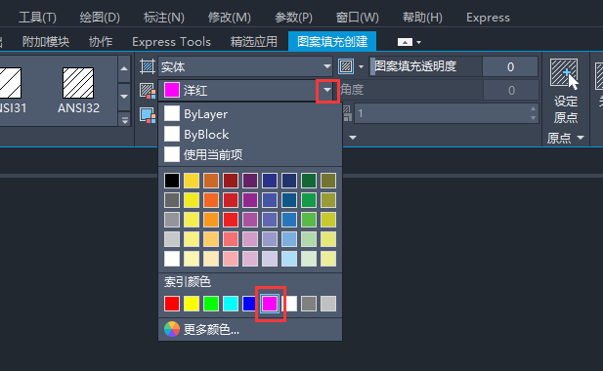
Task: Expand the full pattern gallery
Action: pyautogui.click(x=124, y=120)
